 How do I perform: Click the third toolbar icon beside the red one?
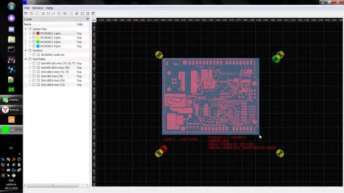(37, 13)
